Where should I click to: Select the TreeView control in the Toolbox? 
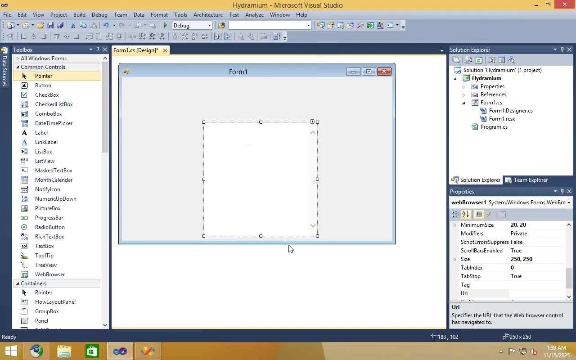pos(46,265)
